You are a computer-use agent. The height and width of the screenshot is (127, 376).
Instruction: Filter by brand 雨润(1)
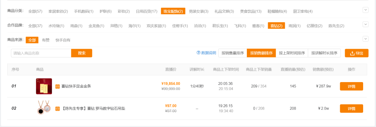click(x=295, y=26)
